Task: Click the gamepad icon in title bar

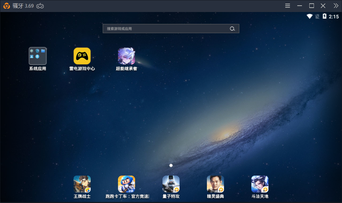Action: coord(40,6)
